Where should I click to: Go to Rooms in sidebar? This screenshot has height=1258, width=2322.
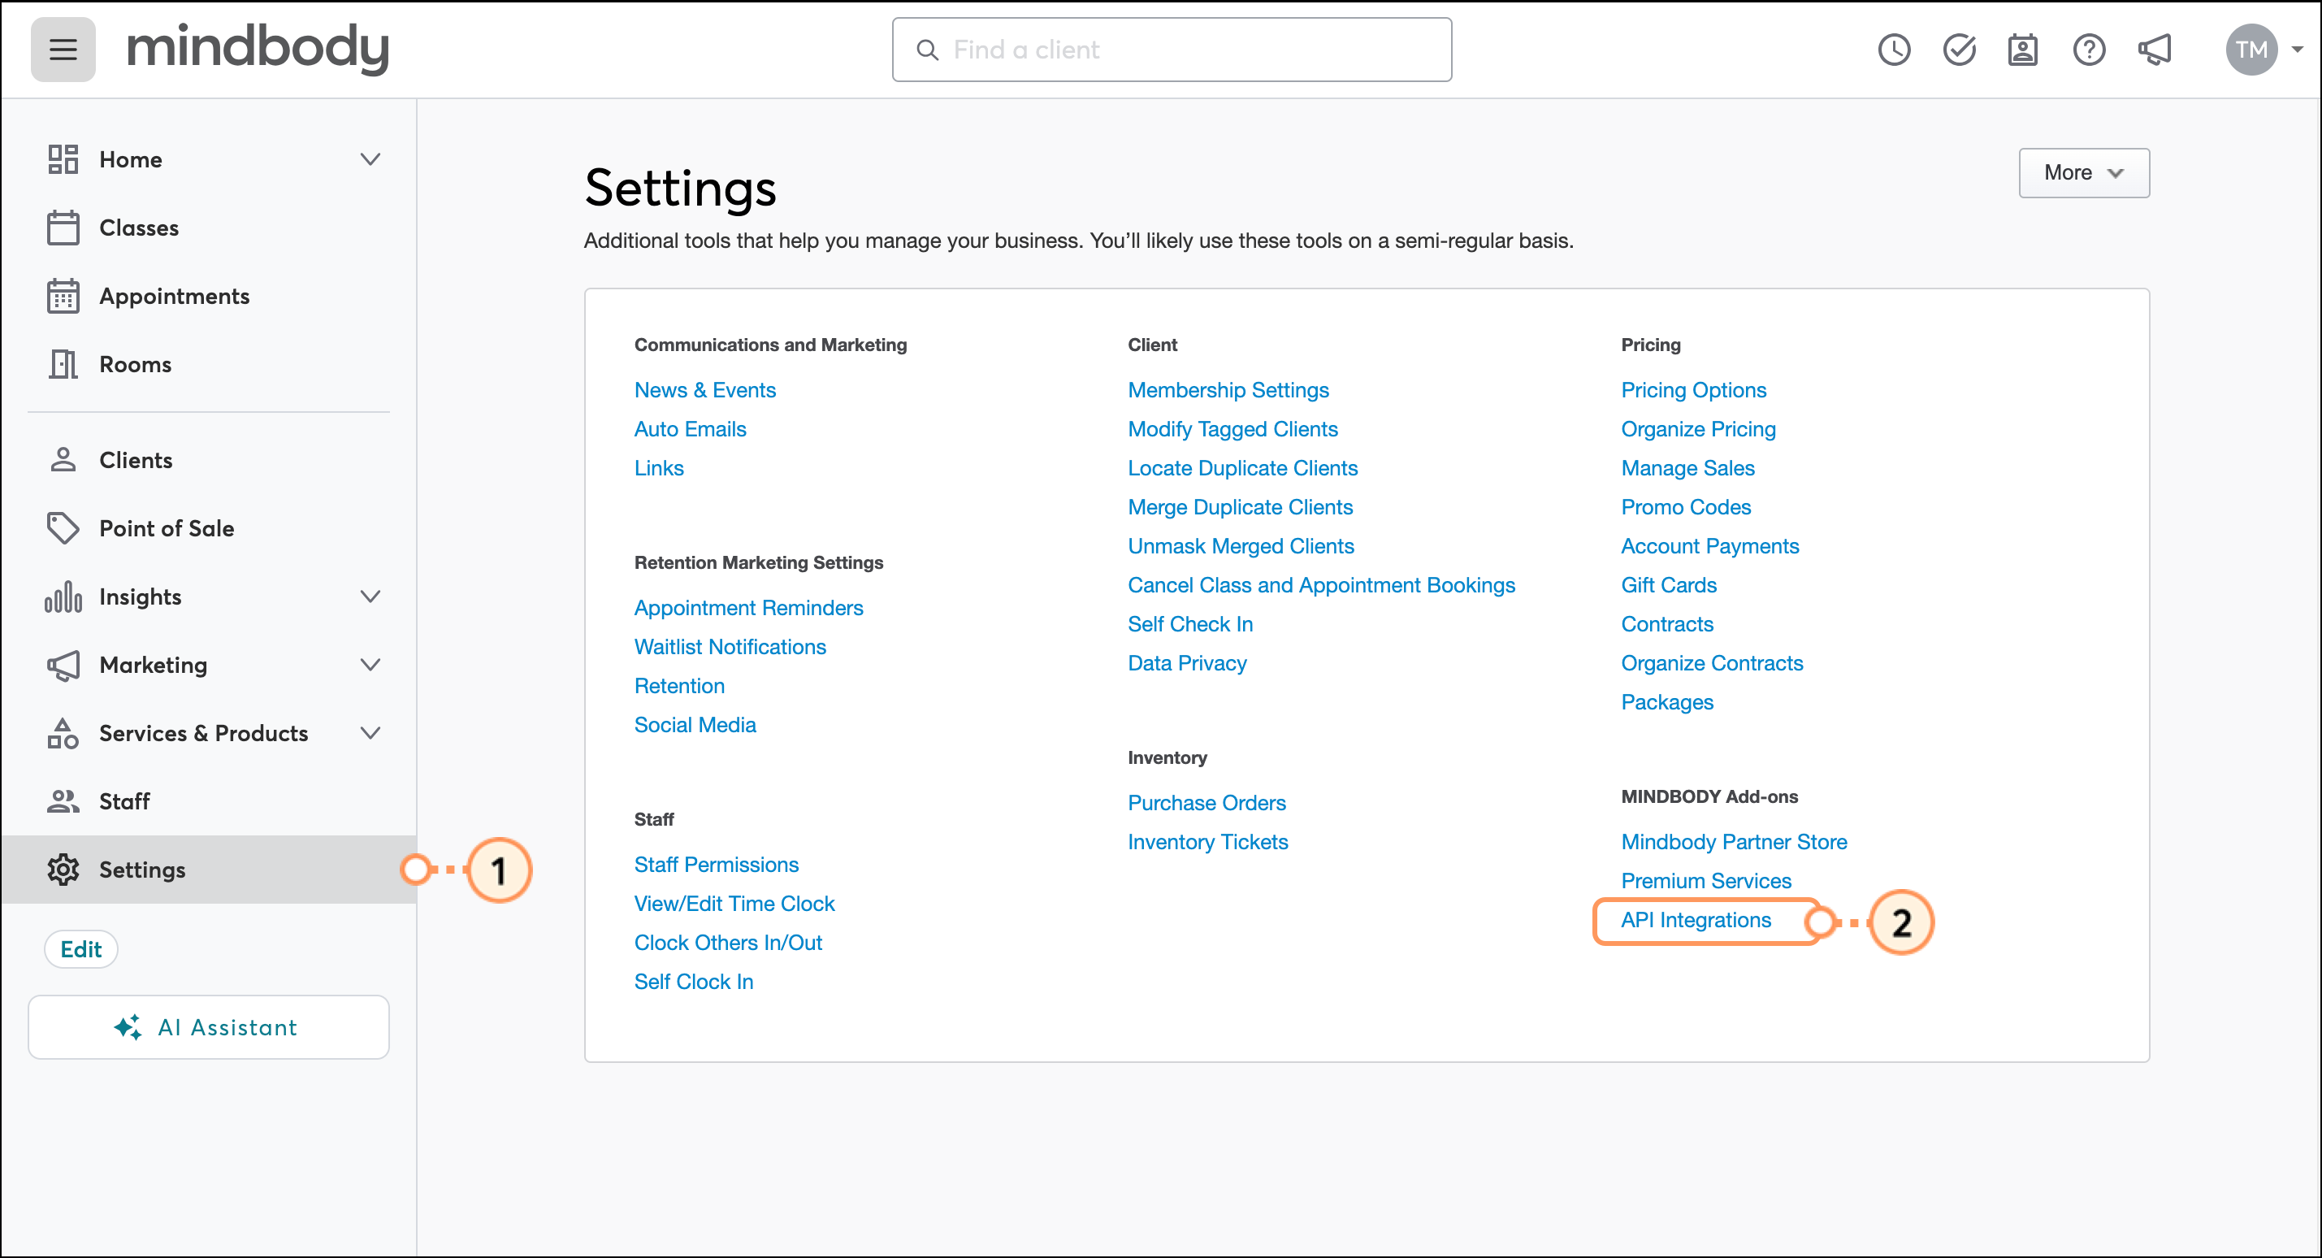click(135, 364)
